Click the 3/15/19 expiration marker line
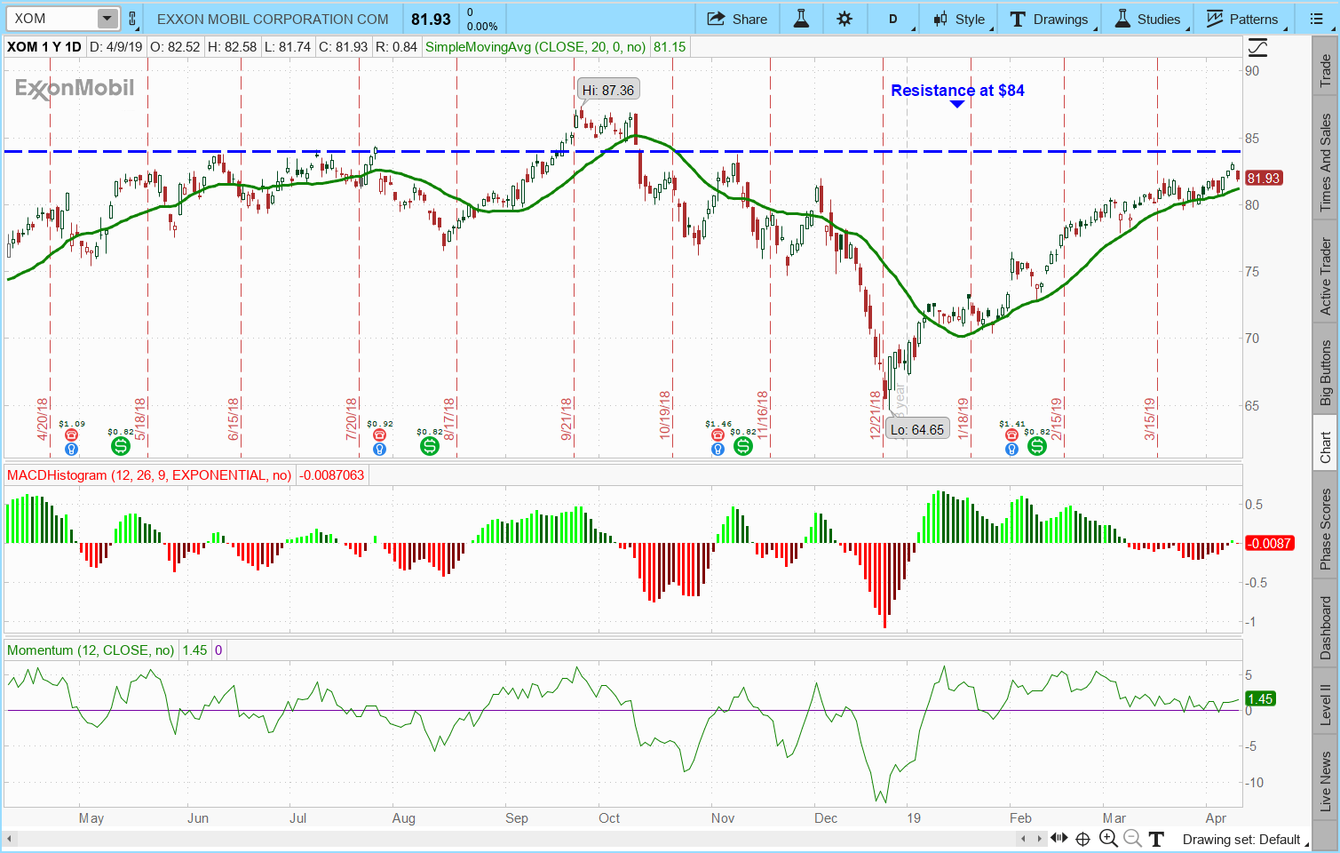1340x853 pixels. [1157, 258]
